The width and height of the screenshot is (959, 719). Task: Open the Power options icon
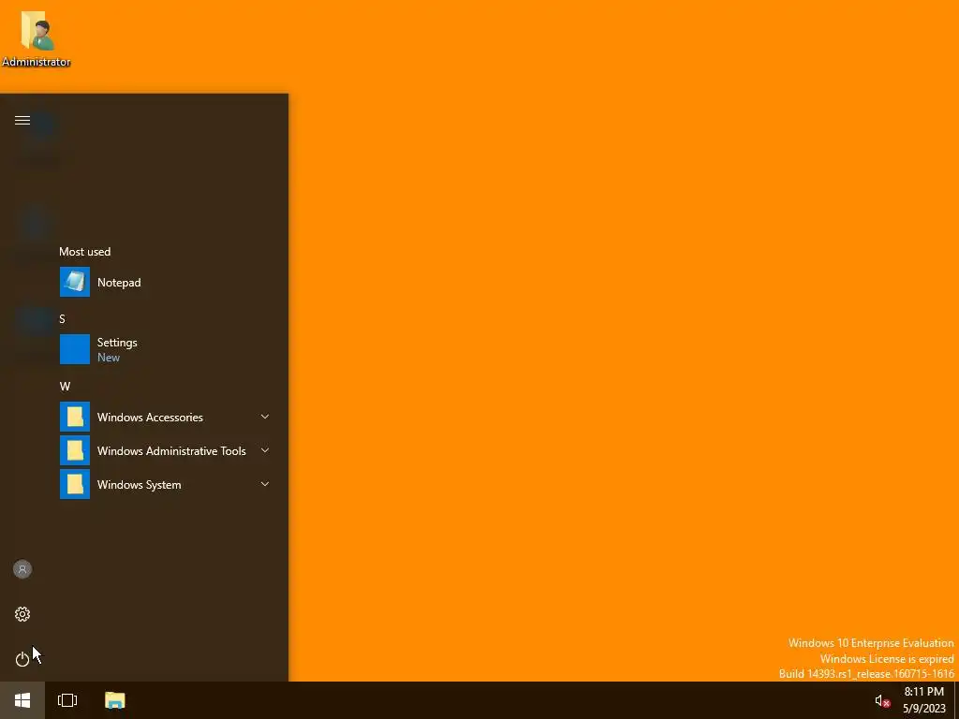tap(22, 658)
